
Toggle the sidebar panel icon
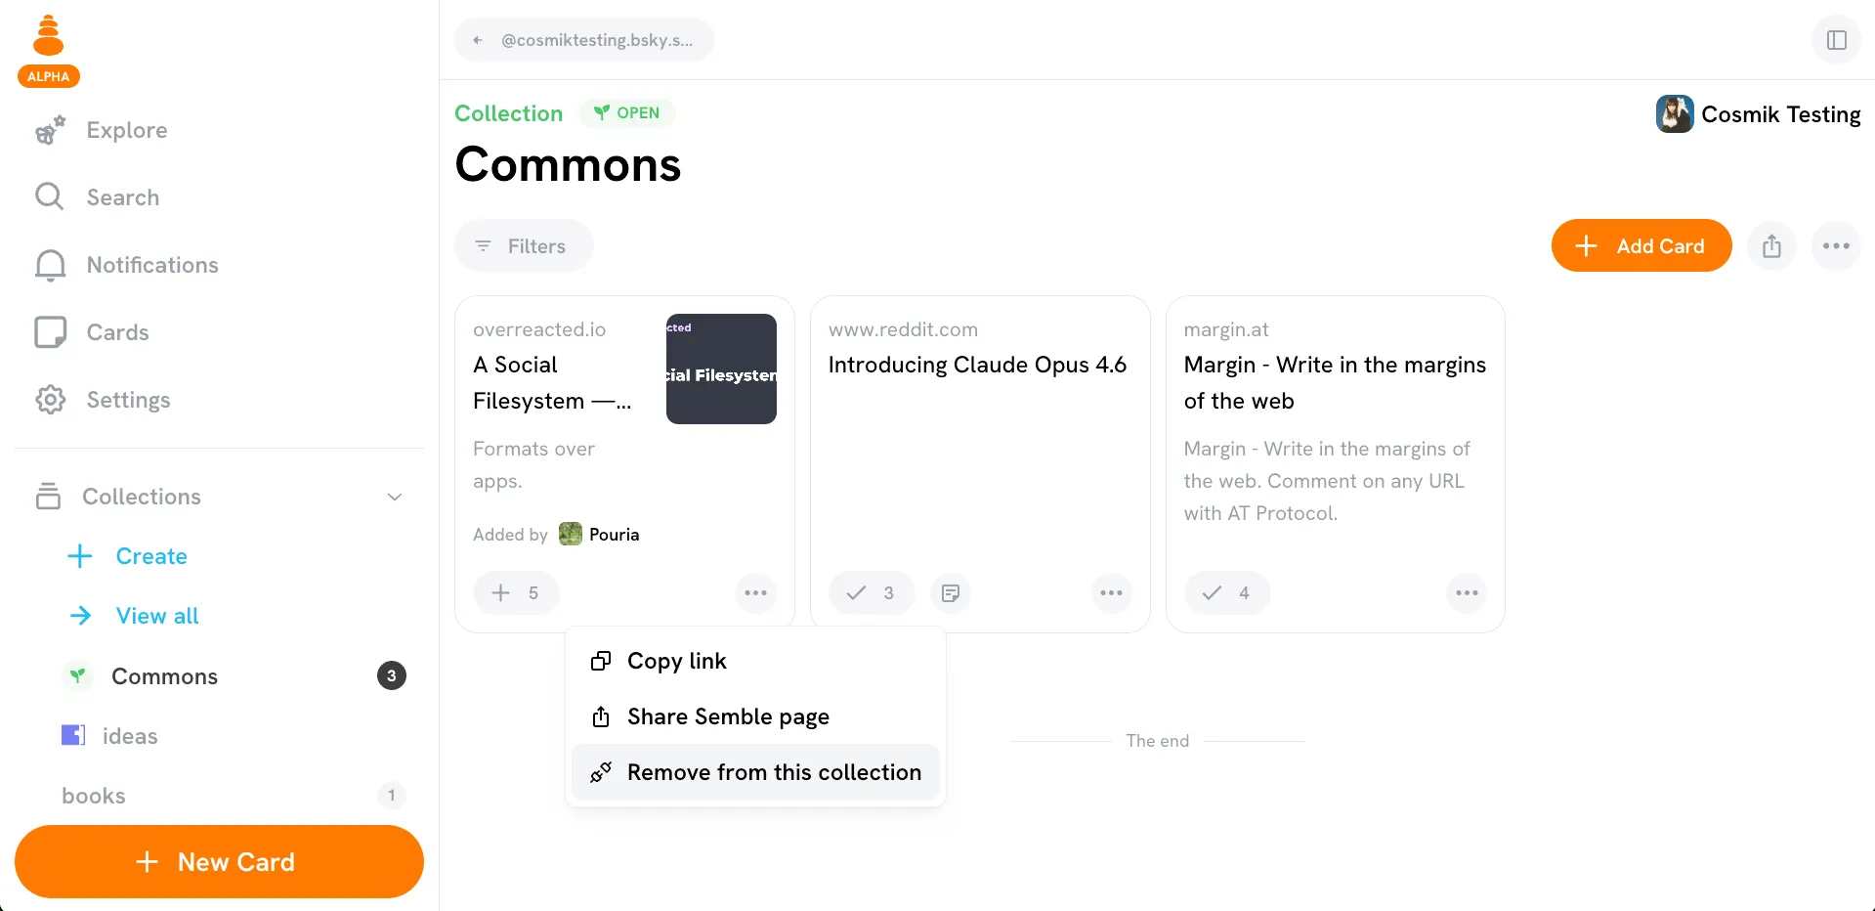1836,40
